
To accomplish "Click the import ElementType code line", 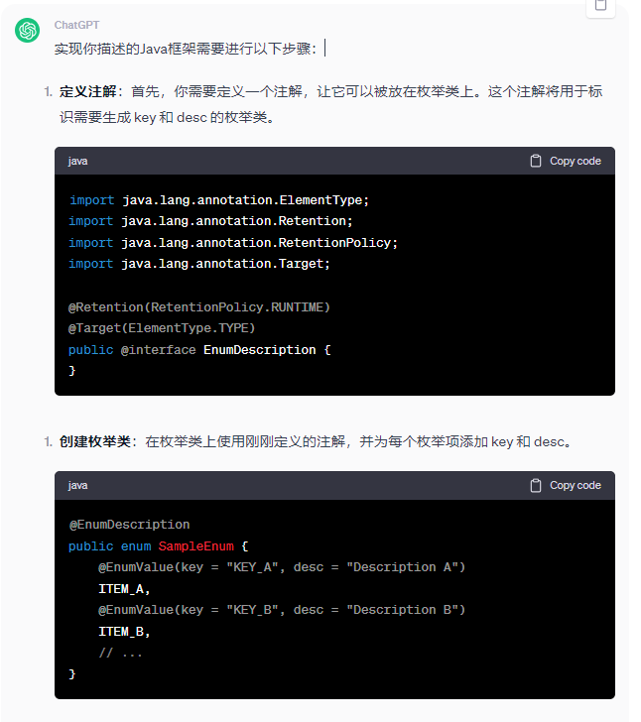I will (x=219, y=200).
